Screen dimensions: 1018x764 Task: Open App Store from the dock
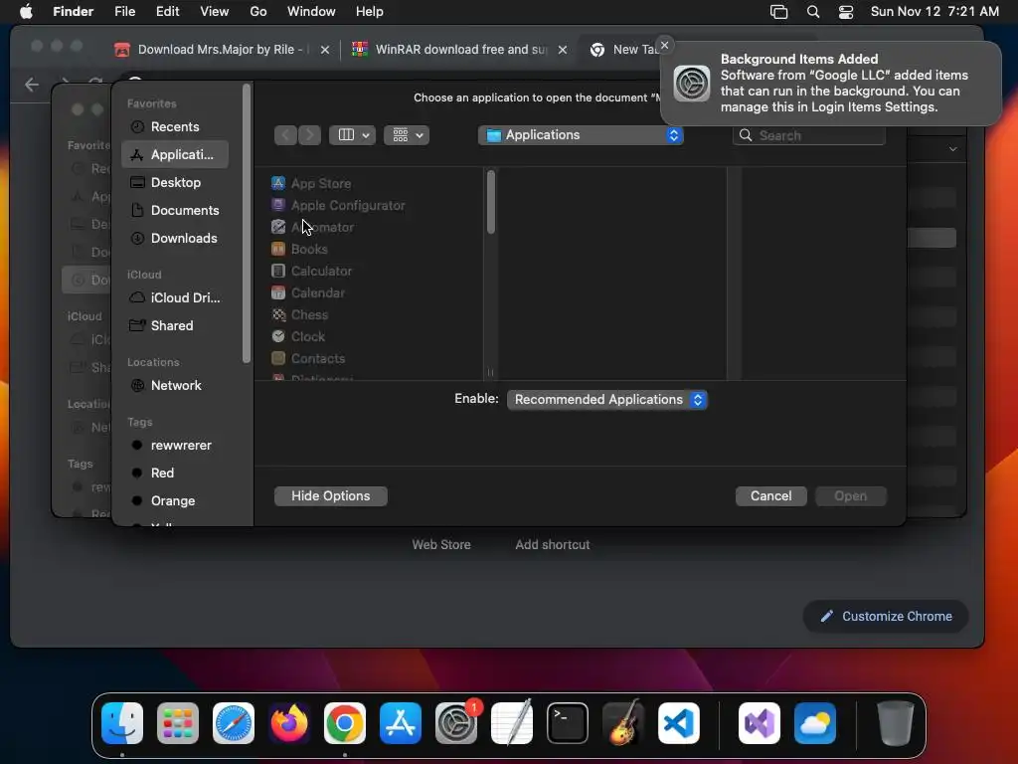point(401,723)
